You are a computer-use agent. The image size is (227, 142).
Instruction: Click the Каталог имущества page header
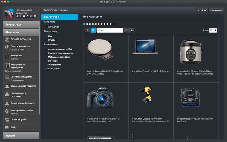[x=56, y=10]
